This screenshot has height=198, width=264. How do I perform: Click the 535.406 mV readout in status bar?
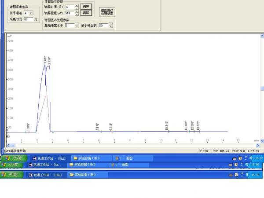point(222,151)
